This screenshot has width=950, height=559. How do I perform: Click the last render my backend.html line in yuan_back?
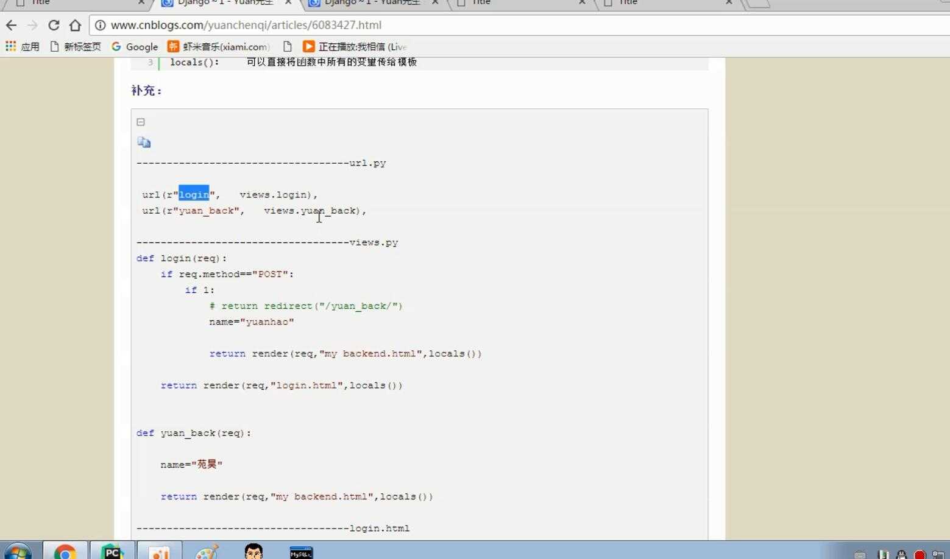(x=297, y=497)
